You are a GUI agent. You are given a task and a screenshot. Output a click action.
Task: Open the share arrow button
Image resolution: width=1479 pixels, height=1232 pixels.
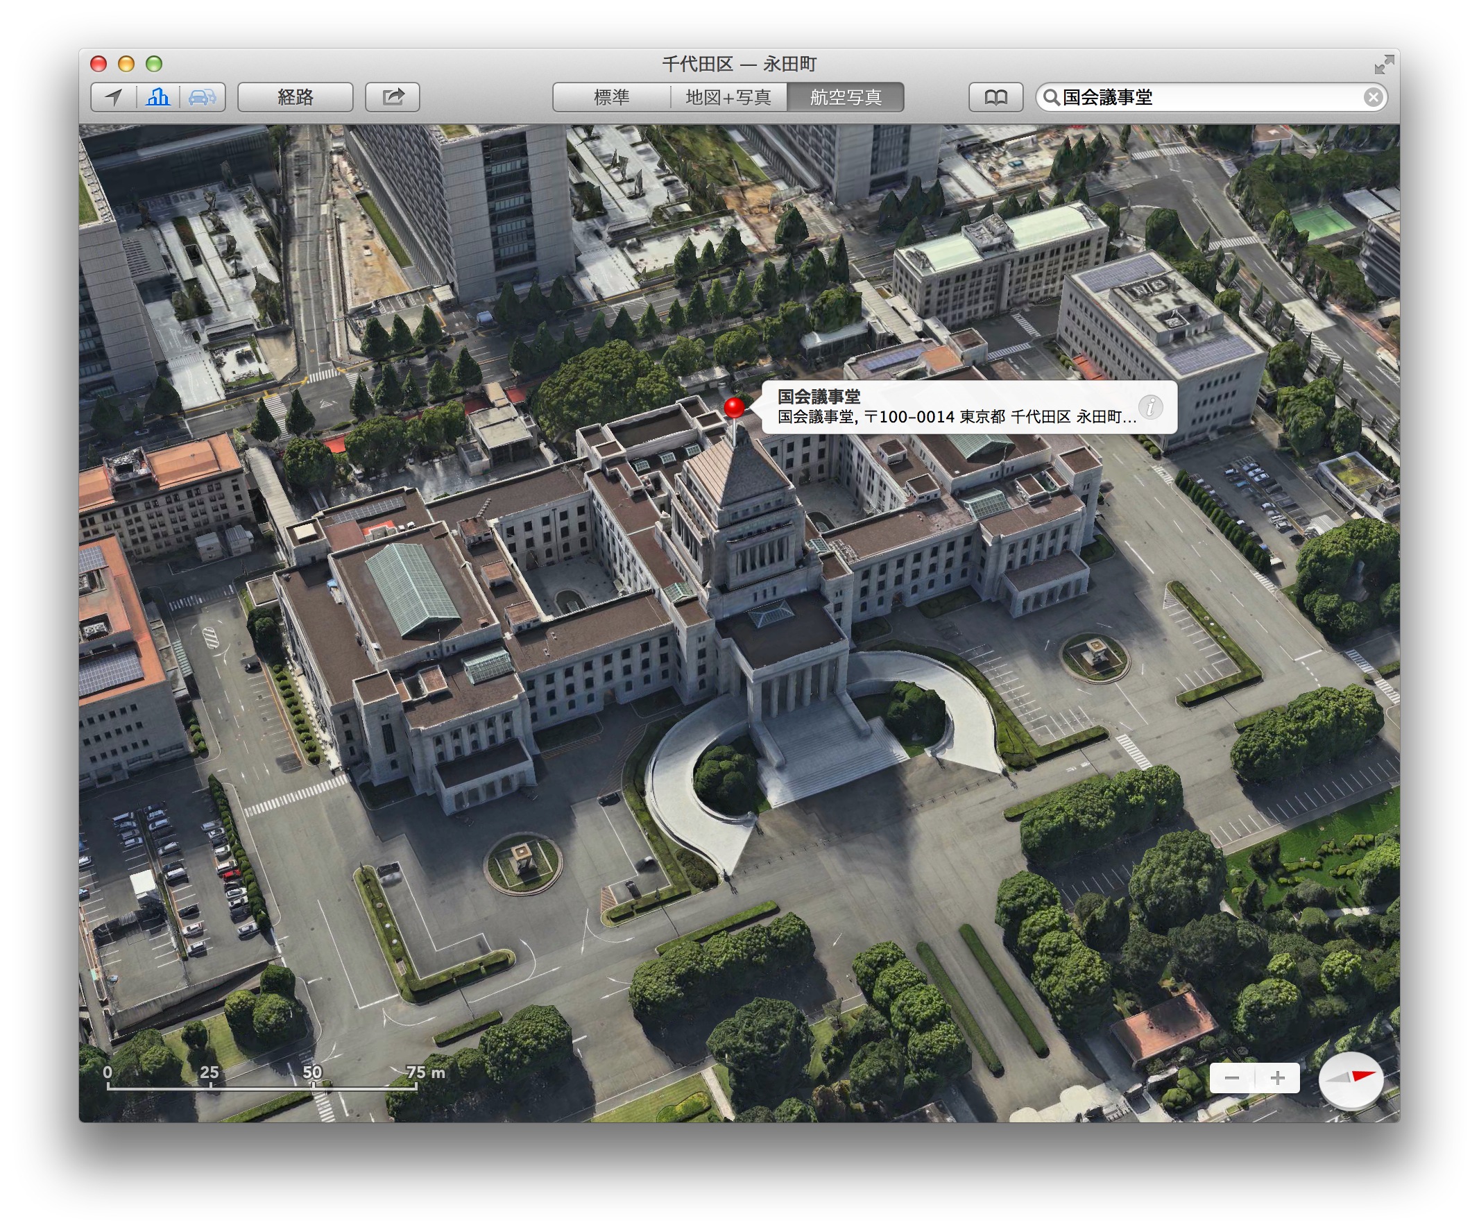click(x=392, y=97)
